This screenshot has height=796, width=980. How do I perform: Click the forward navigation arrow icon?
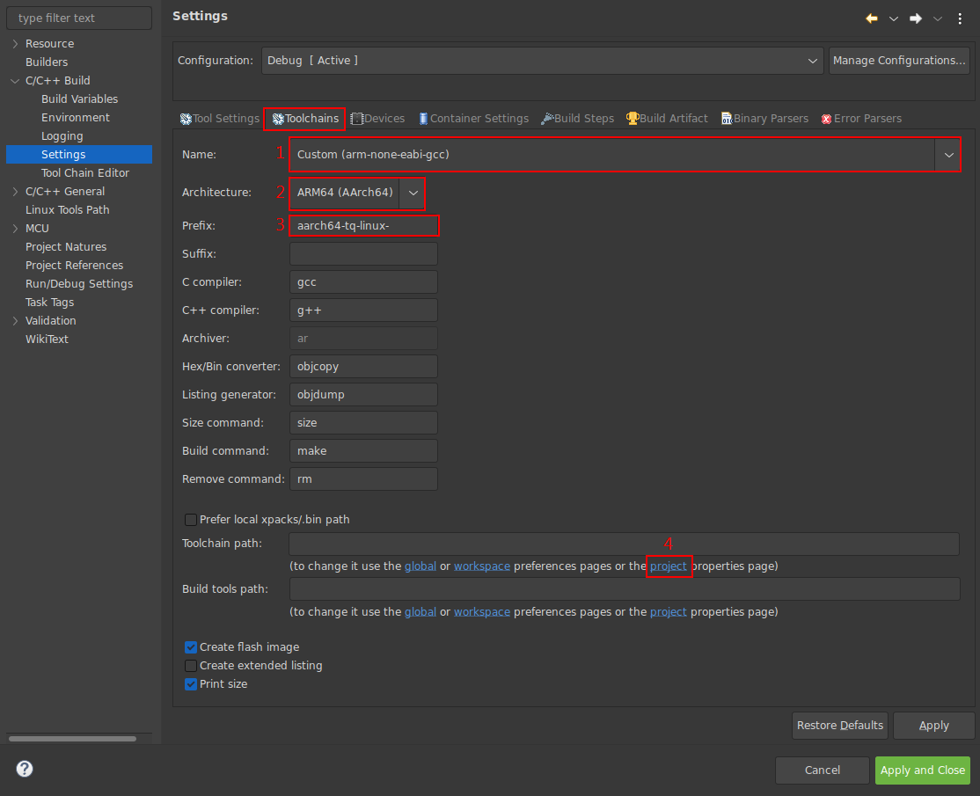click(916, 18)
